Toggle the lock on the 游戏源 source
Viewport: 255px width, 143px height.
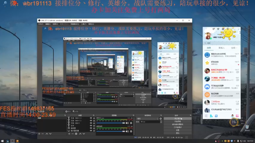tap(94, 128)
